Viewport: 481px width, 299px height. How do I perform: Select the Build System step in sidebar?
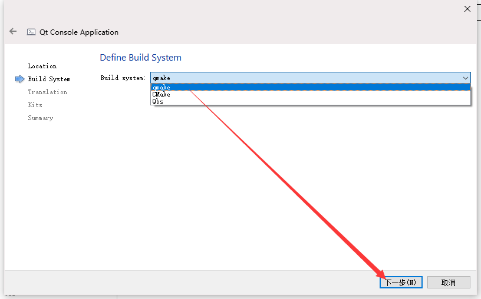49,79
